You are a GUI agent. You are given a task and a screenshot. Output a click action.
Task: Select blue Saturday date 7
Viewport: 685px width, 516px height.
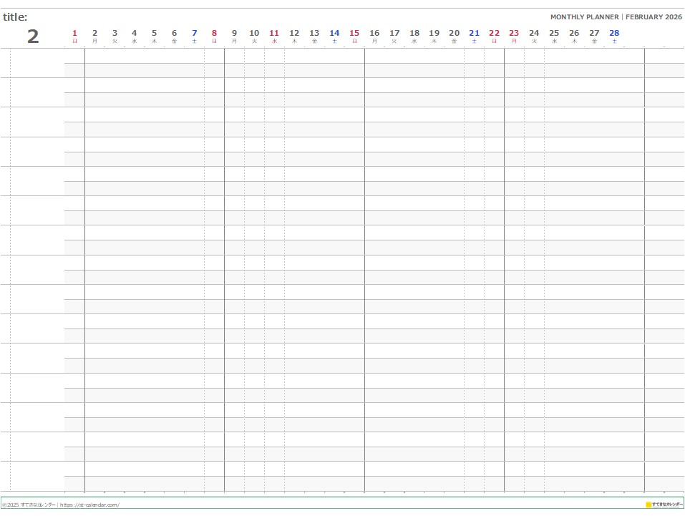pyautogui.click(x=194, y=33)
